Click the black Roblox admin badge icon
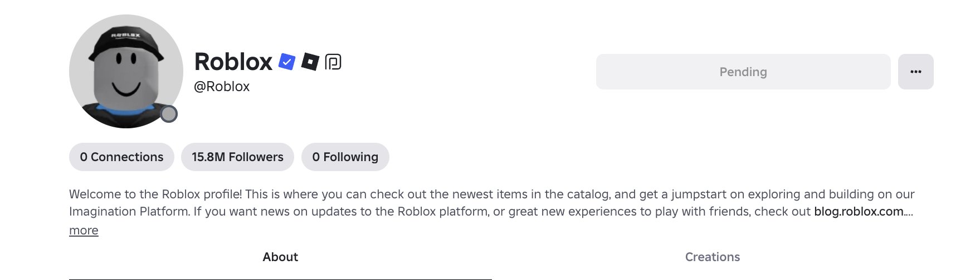This screenshot has height=280, width=975. tap(310, 62)
